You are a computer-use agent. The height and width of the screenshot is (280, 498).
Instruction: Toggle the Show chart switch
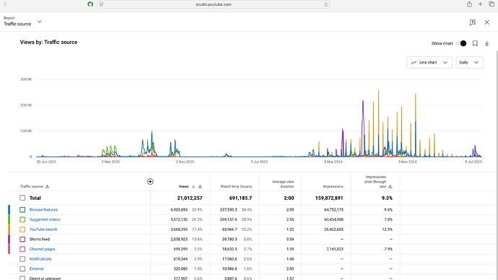click(x=461, y=43)
